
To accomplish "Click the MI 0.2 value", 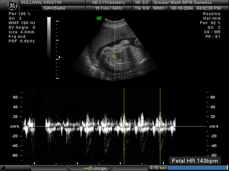I will [x=142, y=3].
